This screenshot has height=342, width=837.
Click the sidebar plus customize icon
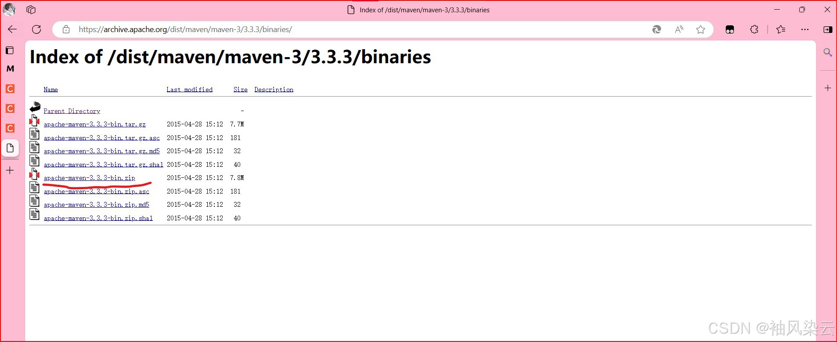828,88
